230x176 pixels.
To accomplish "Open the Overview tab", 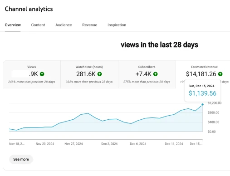I will point(13,25).
